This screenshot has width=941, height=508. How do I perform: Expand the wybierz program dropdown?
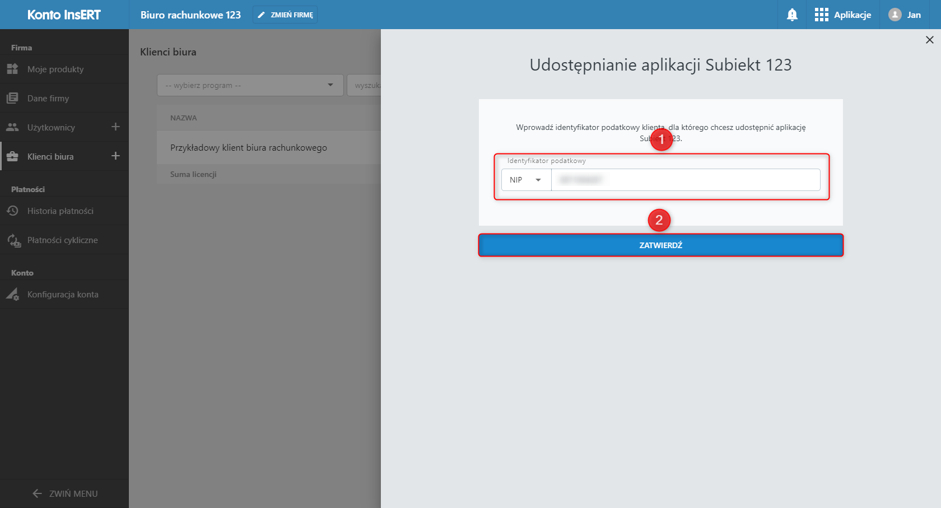click(250, 85)
